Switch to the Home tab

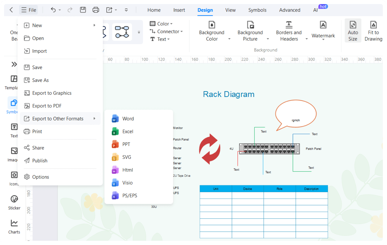click(x=154, y=10)
